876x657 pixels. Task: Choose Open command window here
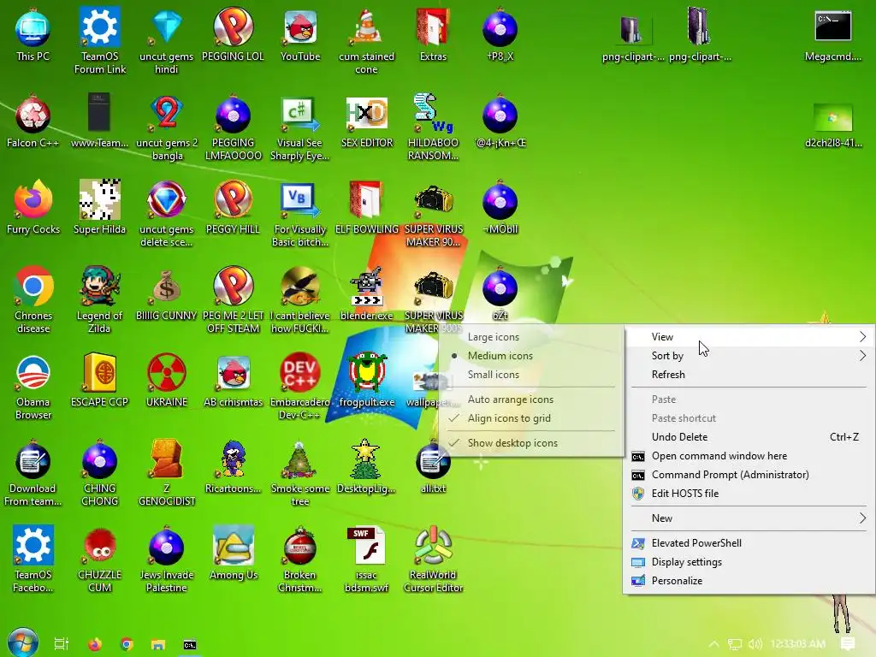(749, 457)
